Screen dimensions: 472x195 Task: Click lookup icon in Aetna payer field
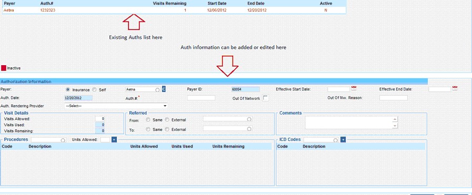157,90
